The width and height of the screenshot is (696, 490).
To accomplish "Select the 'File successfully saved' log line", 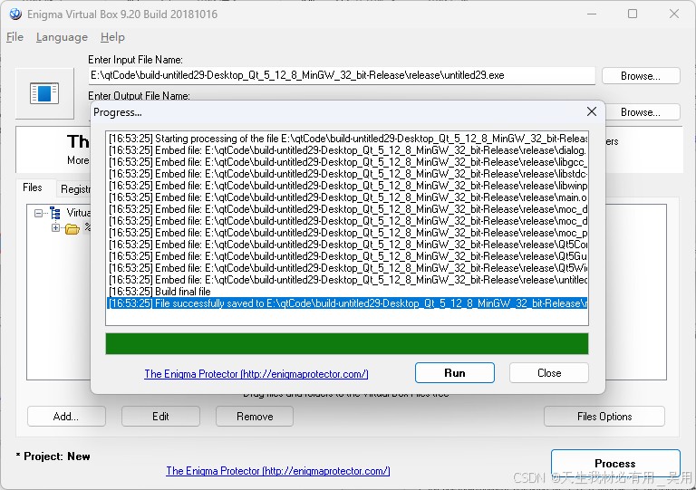I will [348, 303].
